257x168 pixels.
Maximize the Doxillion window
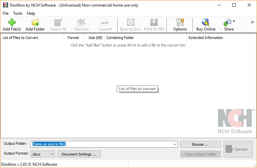234,5
